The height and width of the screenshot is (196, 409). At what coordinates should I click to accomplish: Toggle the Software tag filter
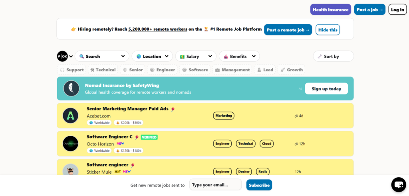[x=195, y=70]
